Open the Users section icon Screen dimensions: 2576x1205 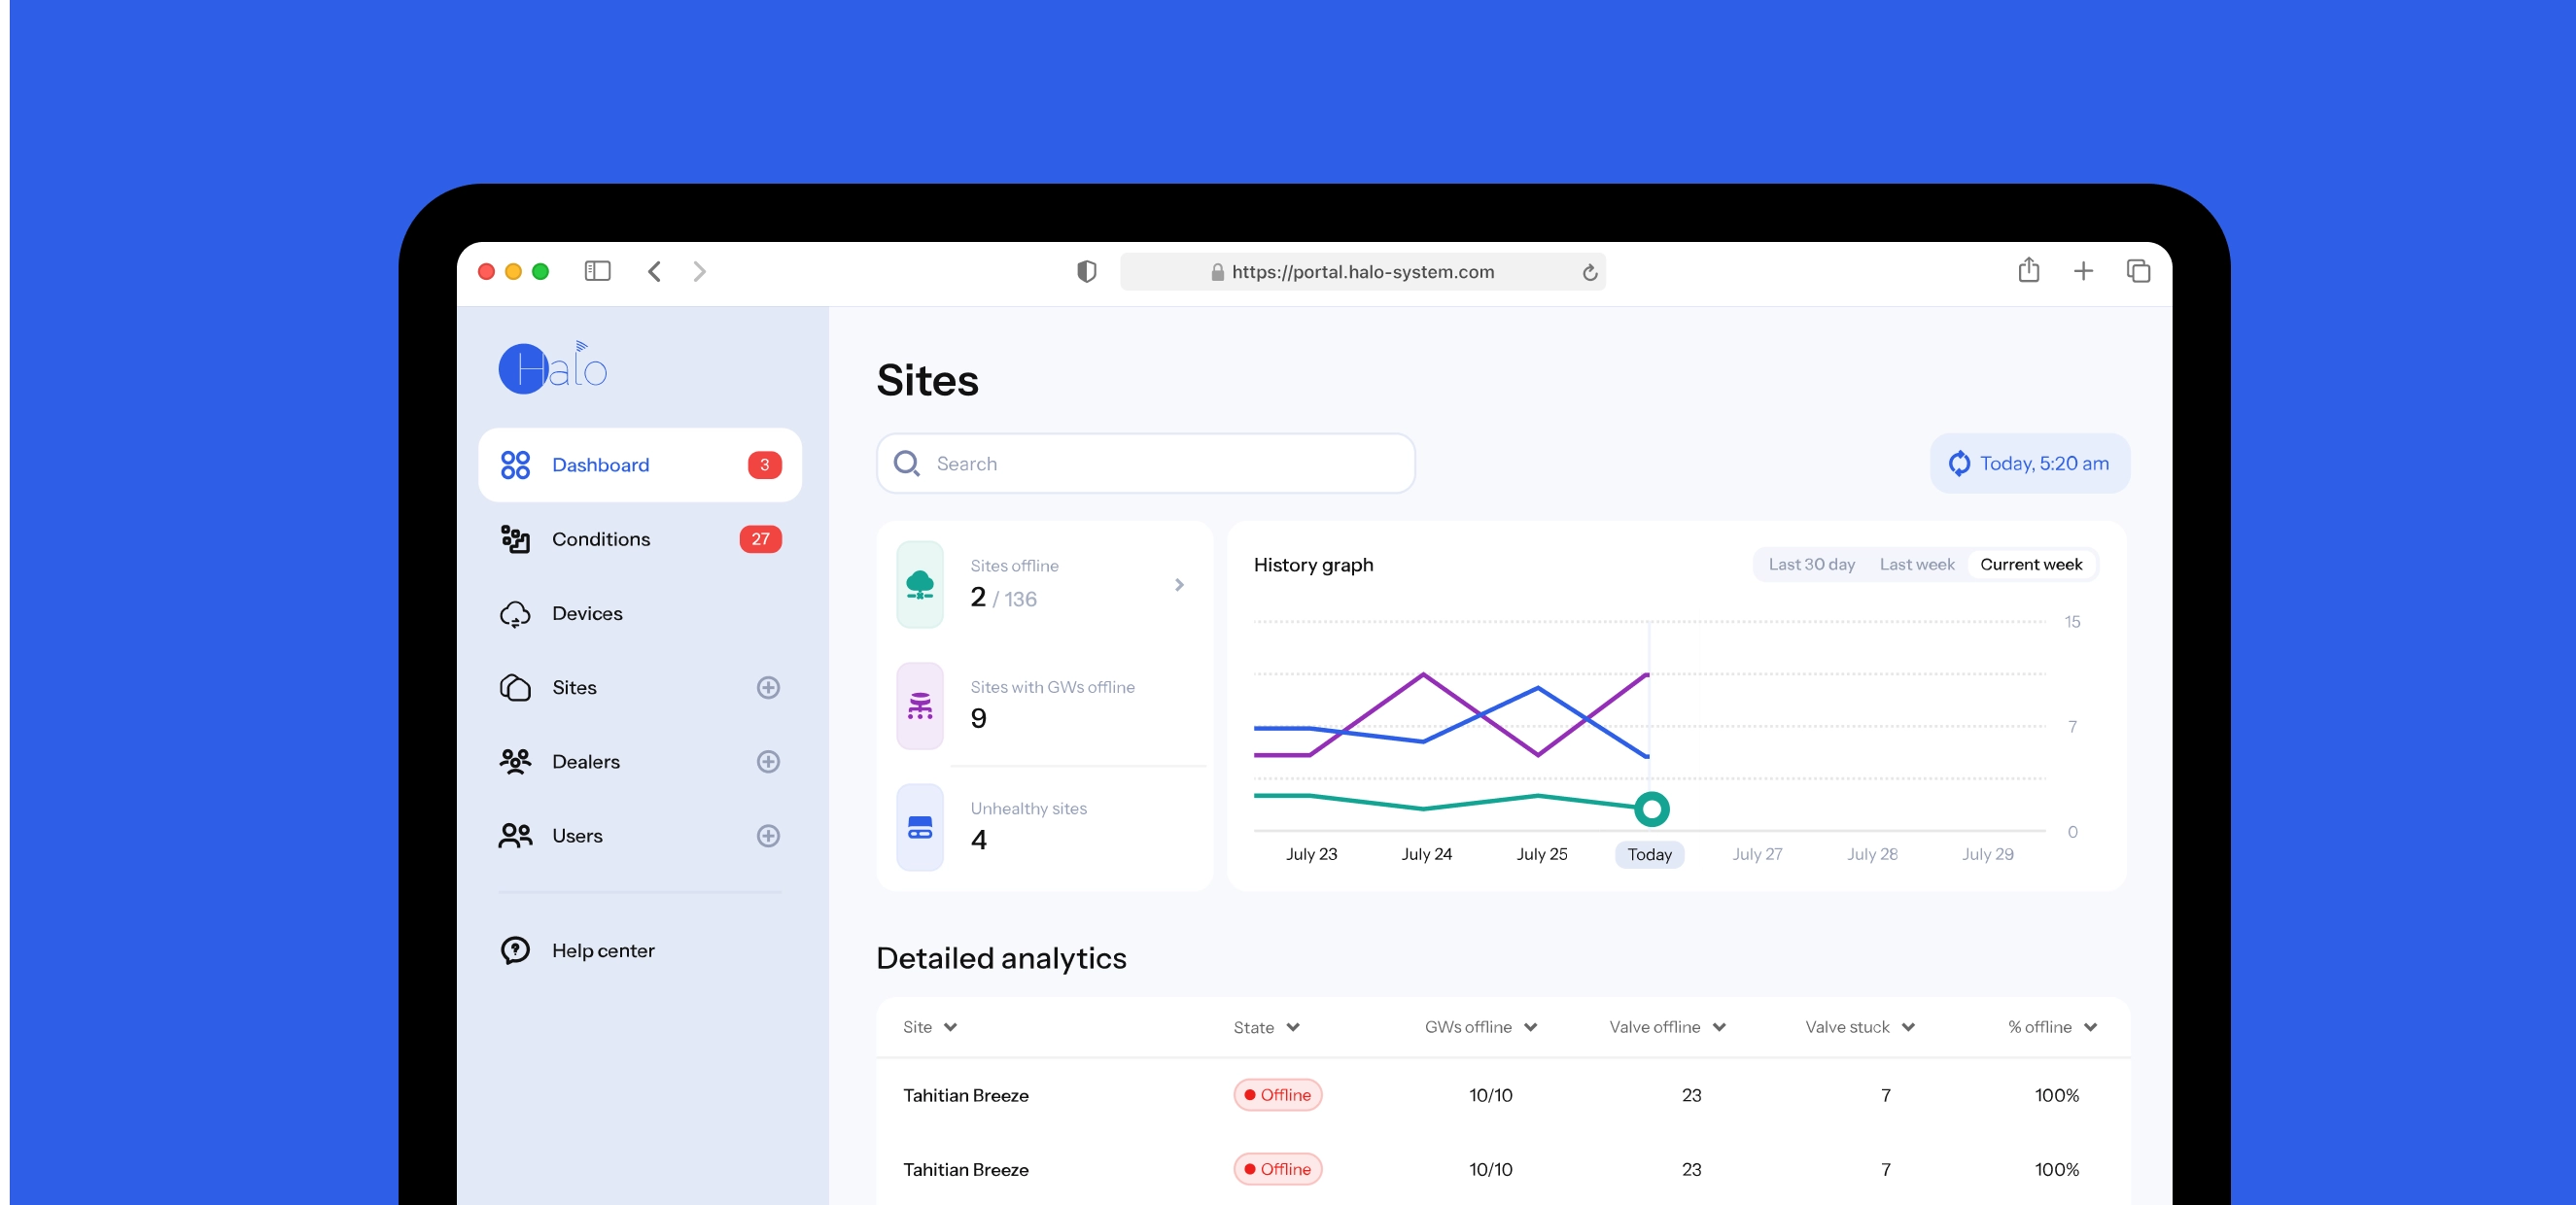(515, 836)
